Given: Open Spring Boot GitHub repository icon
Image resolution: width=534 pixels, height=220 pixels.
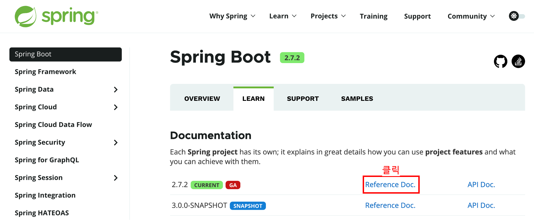Looking at the screenshot, I should [500, 61].
